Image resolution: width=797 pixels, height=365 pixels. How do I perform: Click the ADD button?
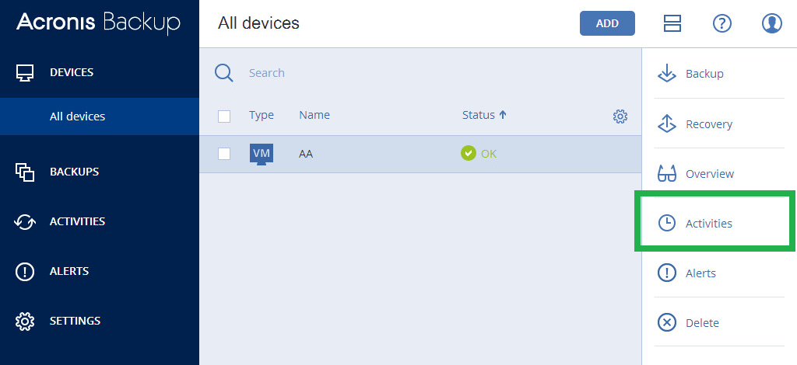(607, 23)
